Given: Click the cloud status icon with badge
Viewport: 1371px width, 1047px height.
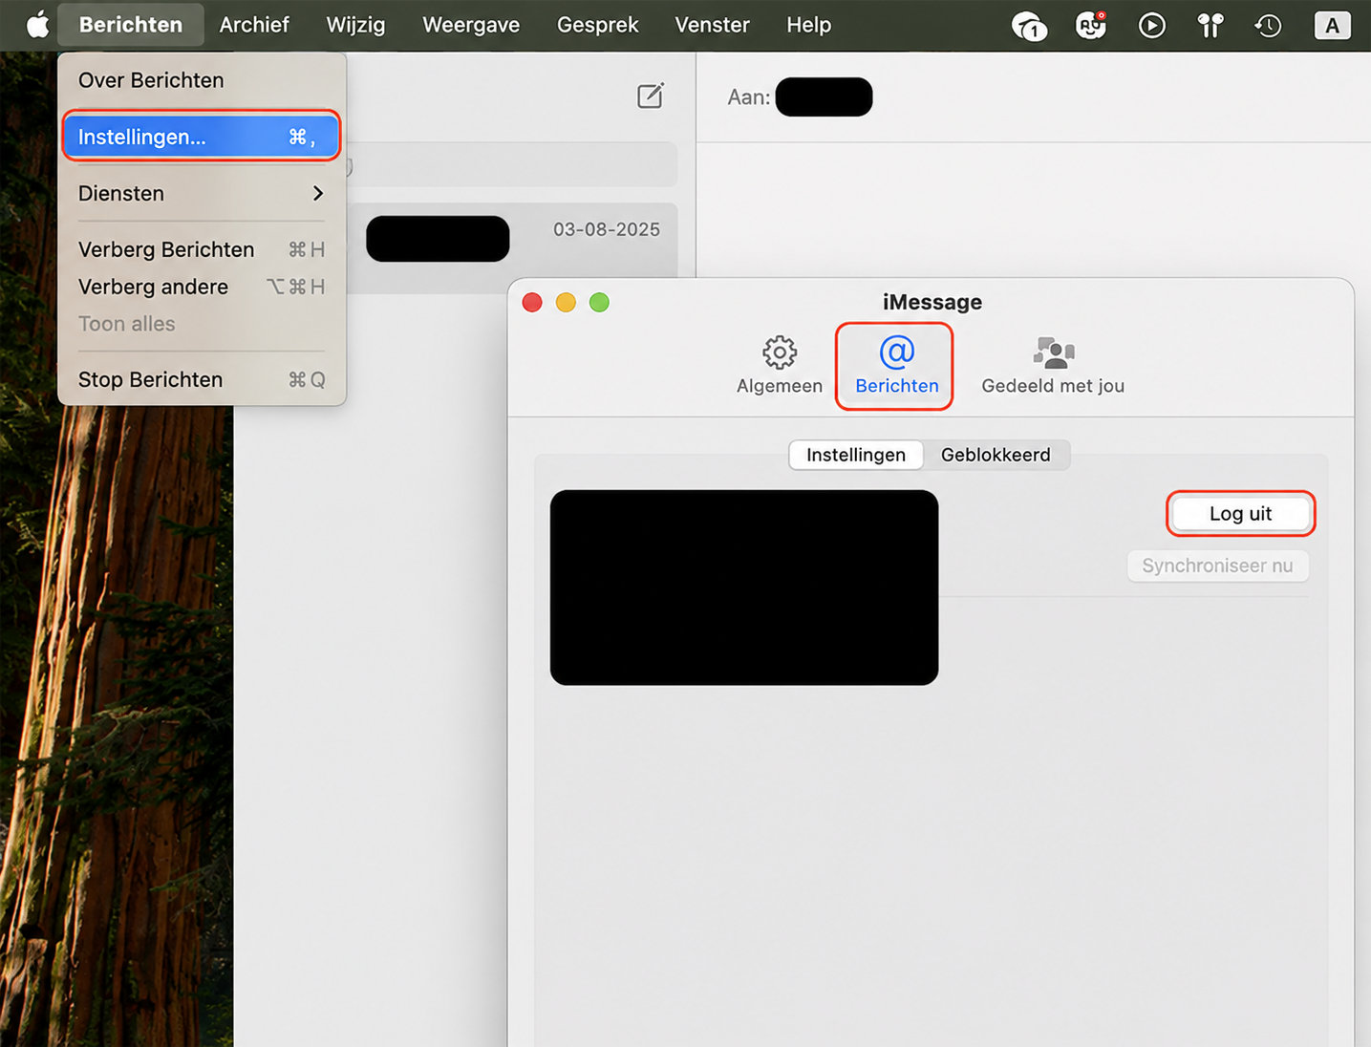Looking at the screenshot, I should click(x=1029, y=26).
